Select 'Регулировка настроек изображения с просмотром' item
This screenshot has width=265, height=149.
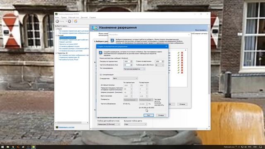[x=74, y=55]
